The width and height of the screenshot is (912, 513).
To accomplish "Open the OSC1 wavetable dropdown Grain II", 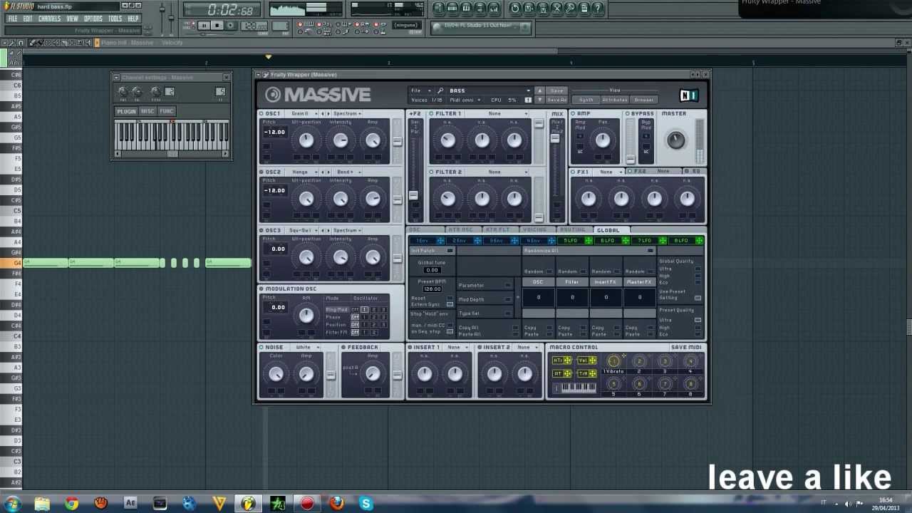I will 302,113.
